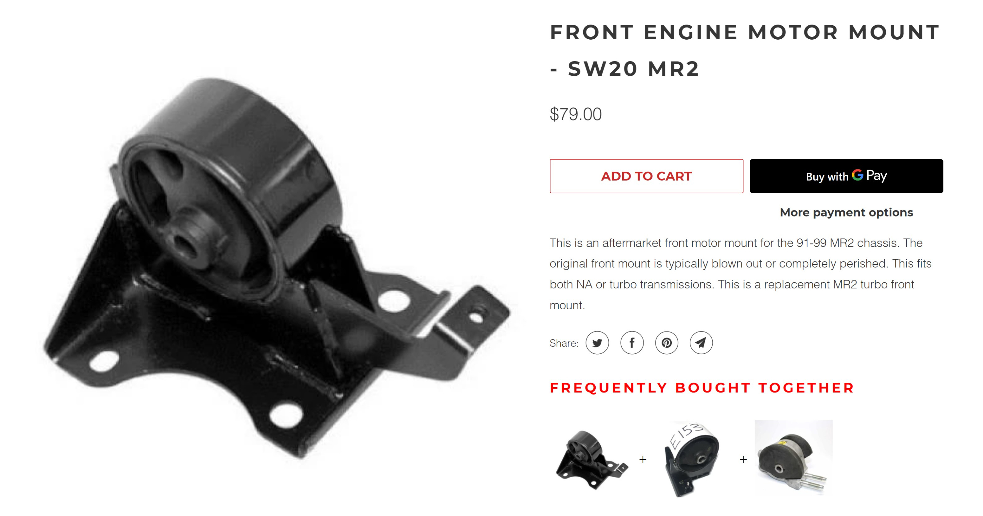
Task: Open the E153 labeled mount thumbnail
Action: (692, 460)
